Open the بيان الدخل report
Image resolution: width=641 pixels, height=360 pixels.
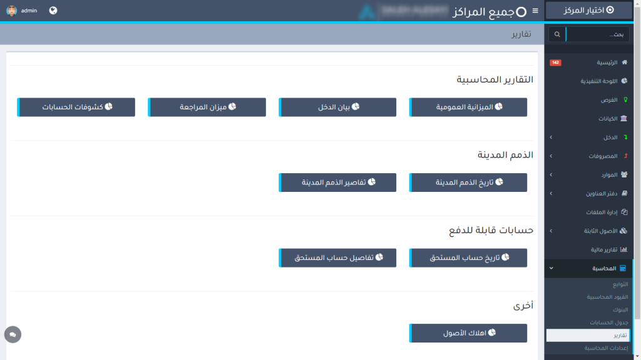tap(337, 107)
